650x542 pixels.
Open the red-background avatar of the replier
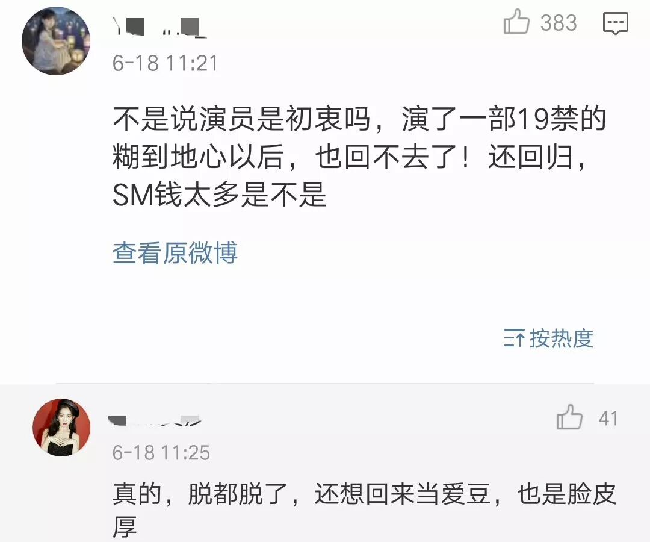(x=61, y=427)
